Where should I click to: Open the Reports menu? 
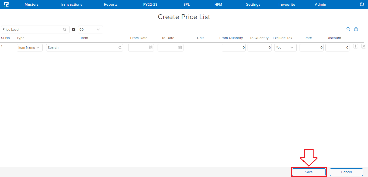[111, 4]
